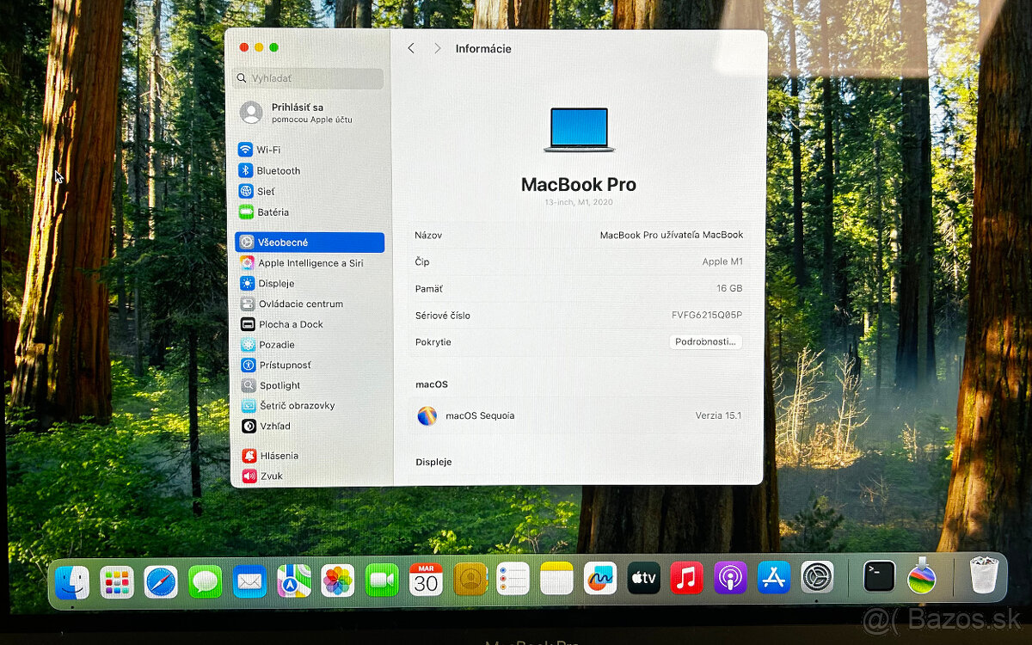Select Zvuk in the sidebar

coord(271,476)
